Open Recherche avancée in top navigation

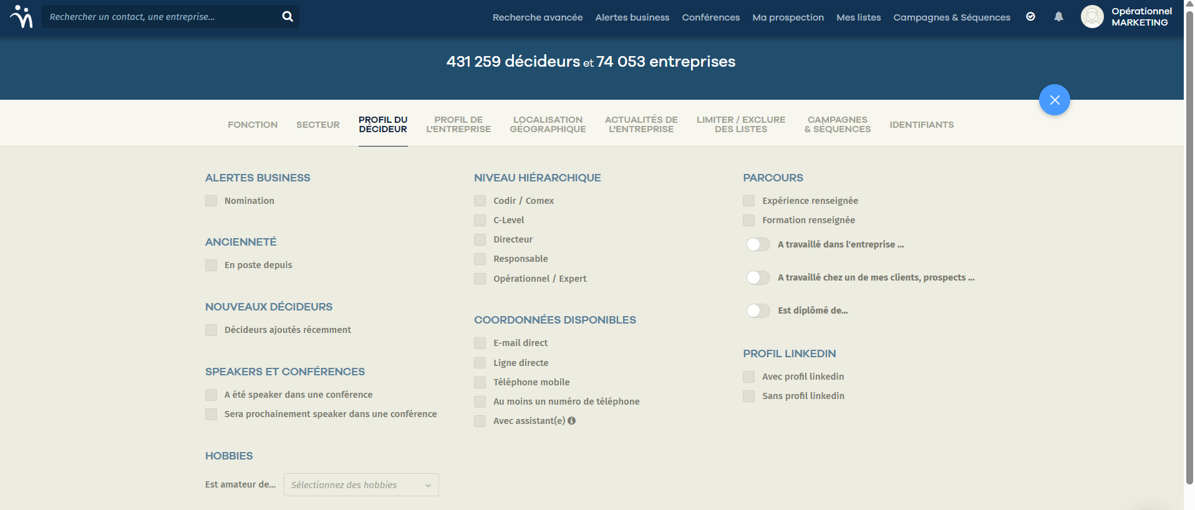tap(538, 17)
